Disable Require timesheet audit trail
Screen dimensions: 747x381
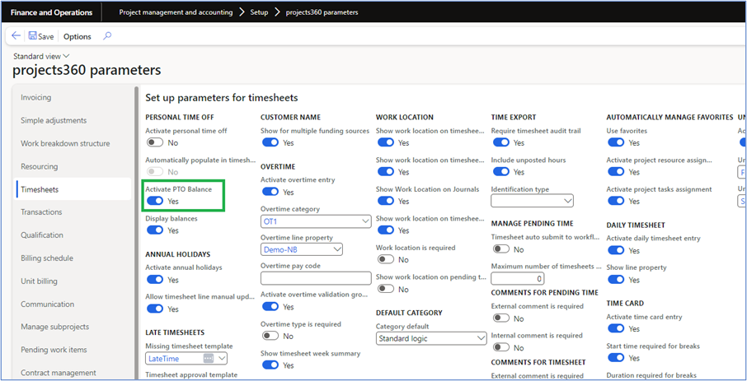pos(500,143)
